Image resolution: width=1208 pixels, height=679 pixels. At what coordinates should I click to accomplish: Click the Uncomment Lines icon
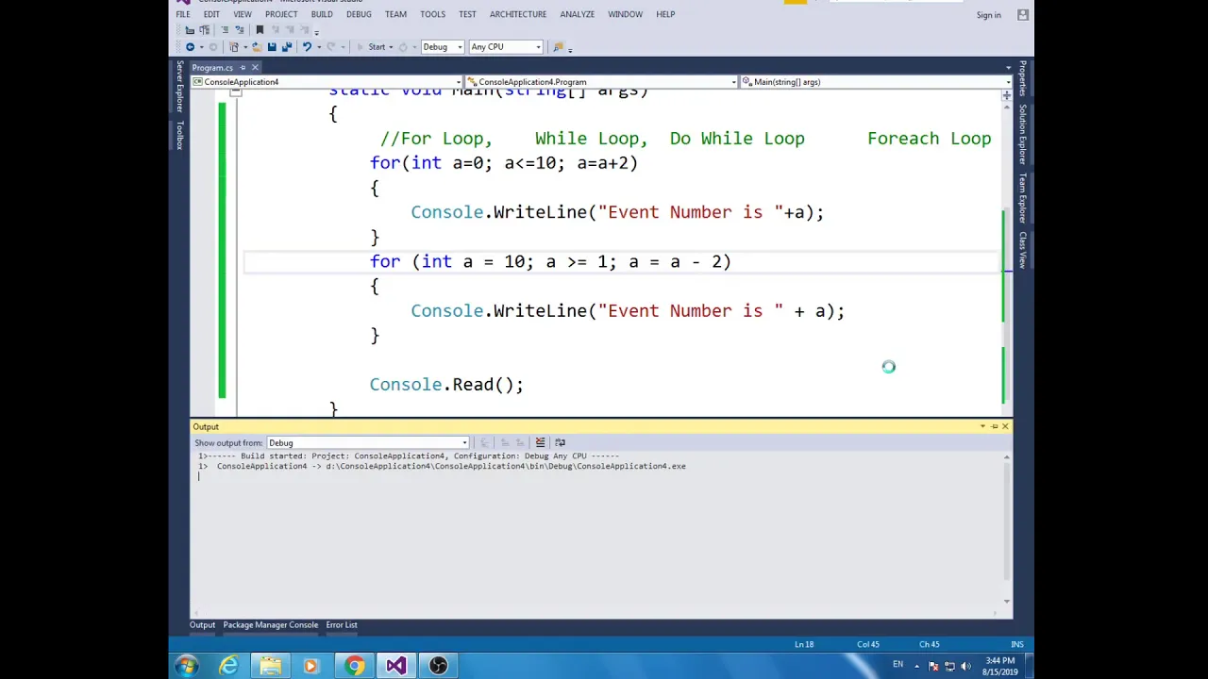click(240, 30)
